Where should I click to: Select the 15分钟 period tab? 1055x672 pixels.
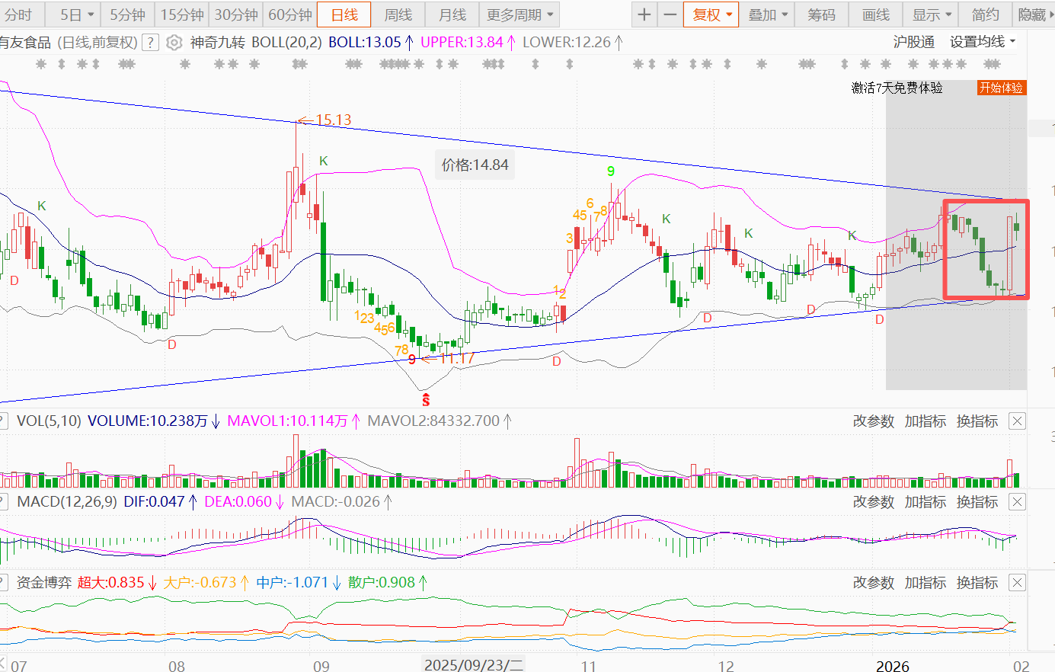[x=182, y=14]
